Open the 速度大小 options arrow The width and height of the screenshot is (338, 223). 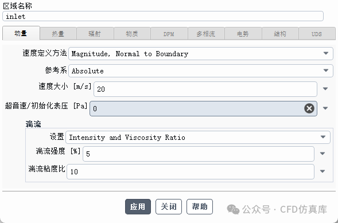[x=325, y=89]
